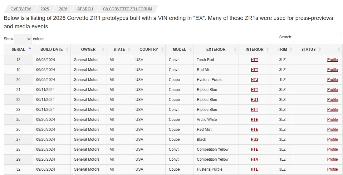Click the table Search input field
Viewport: 343px width, 175px height.
(318, 37)
